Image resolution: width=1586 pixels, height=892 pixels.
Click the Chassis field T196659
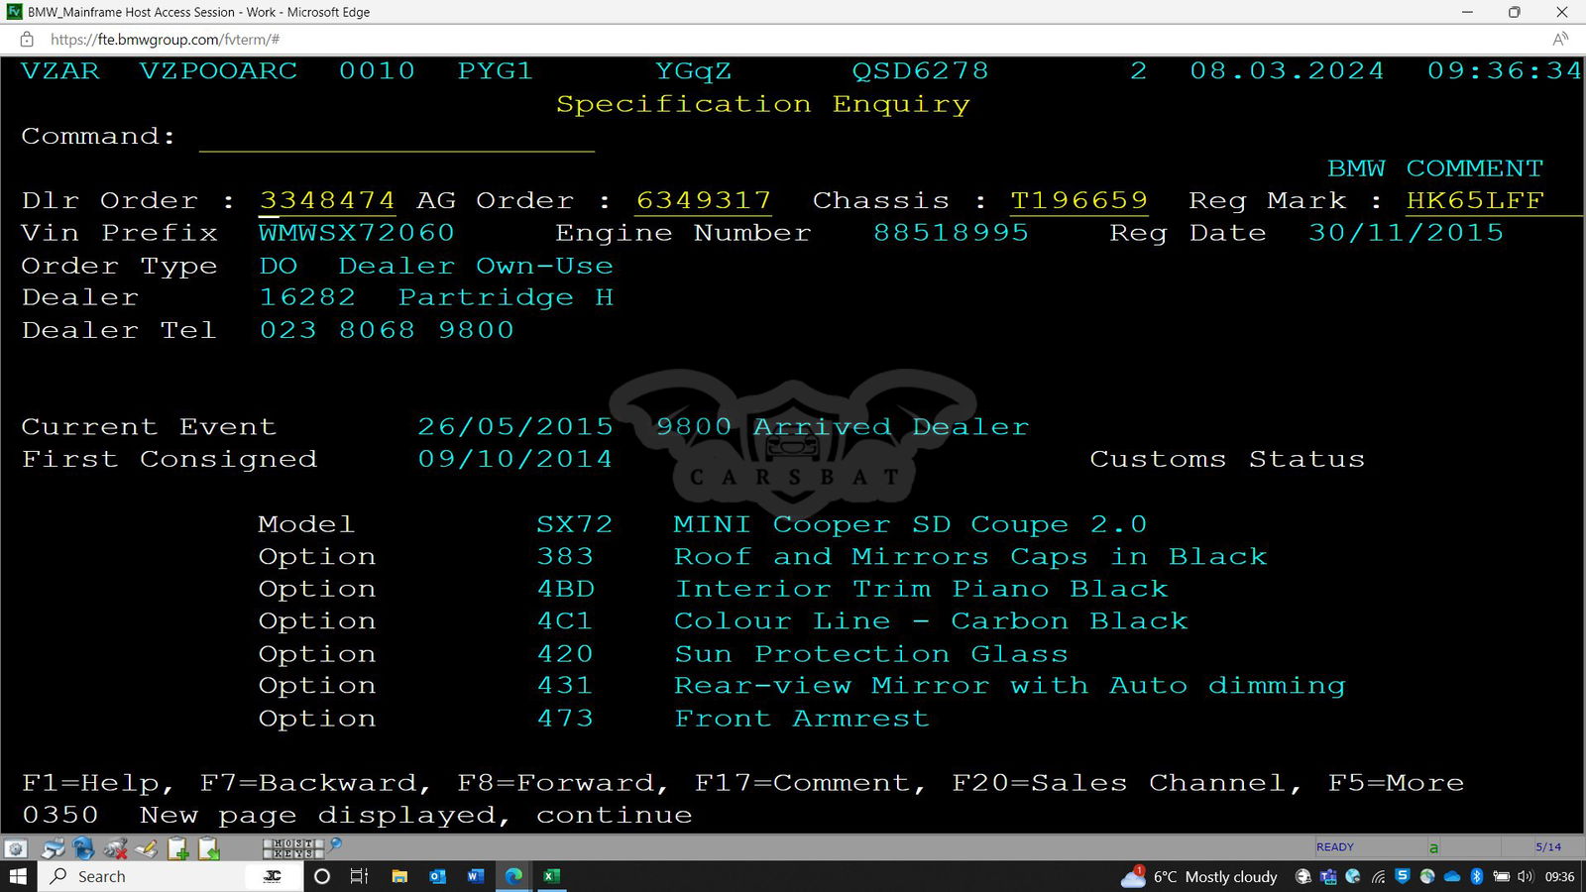pyautogui.click(x=1078, y=200)
